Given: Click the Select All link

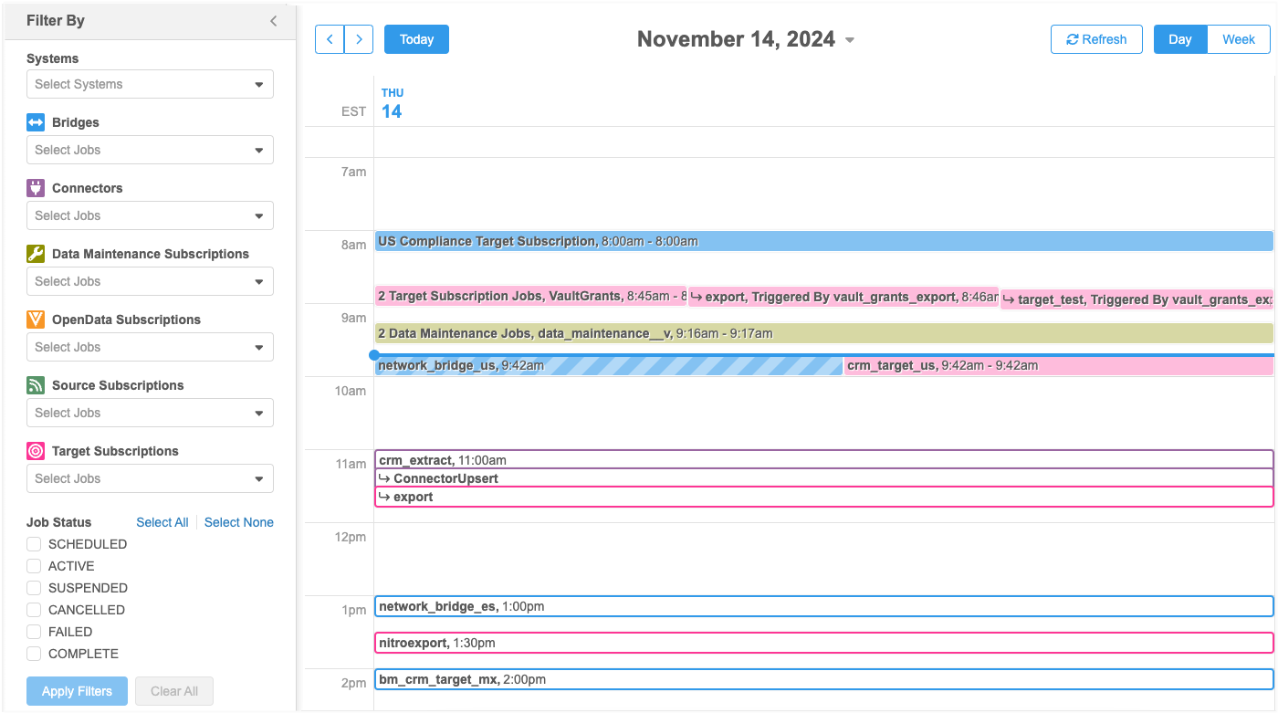Looking at the screenshot, I should click(x=162, y=522).
